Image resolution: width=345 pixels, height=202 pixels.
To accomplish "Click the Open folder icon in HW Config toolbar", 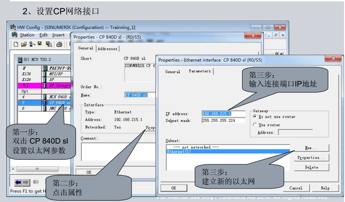I will pos(24,44).
